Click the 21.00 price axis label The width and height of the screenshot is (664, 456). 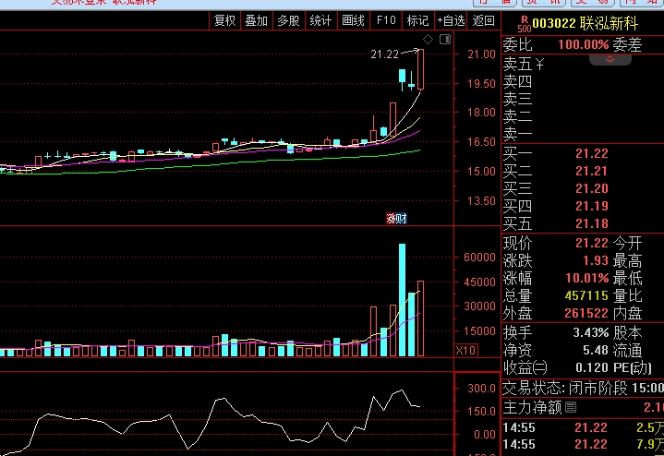coord(481,54)
